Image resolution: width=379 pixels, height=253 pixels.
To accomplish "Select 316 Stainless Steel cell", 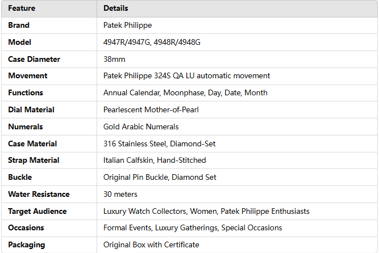I will pyautogui.click(x=159, y=144).
